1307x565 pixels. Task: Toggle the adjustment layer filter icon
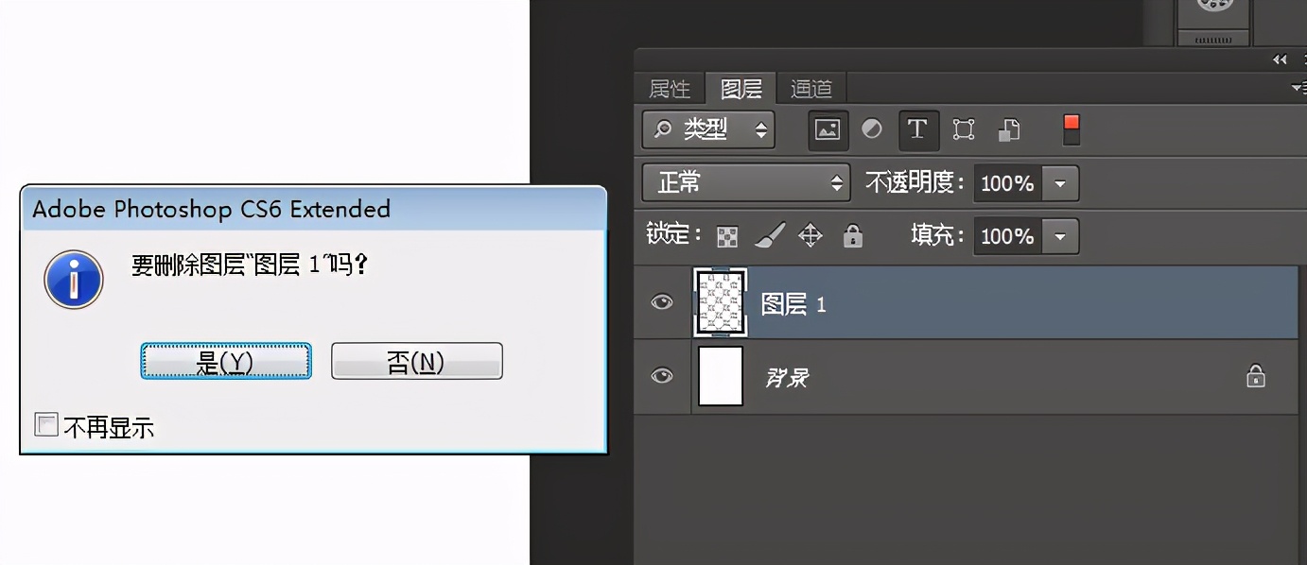click(x=871, y=128)
